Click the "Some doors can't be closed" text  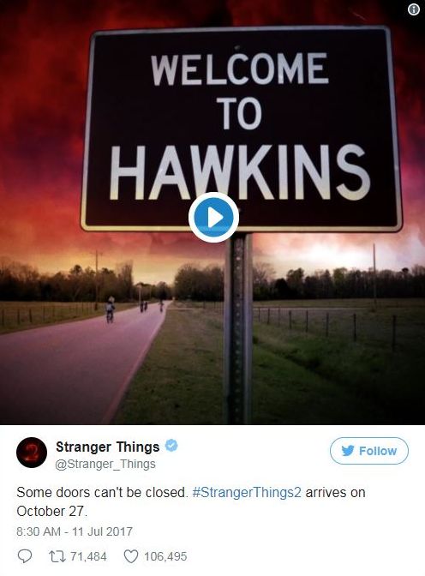pos(102,492)
